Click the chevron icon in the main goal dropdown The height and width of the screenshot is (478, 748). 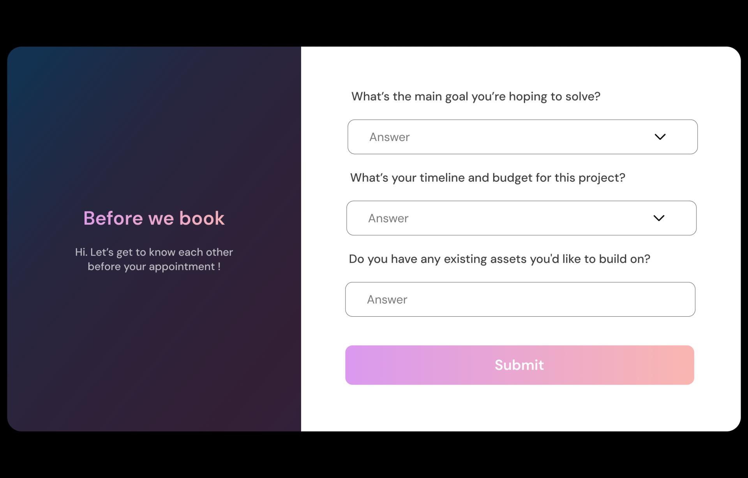pyautogui.click(x=660, y=137)
